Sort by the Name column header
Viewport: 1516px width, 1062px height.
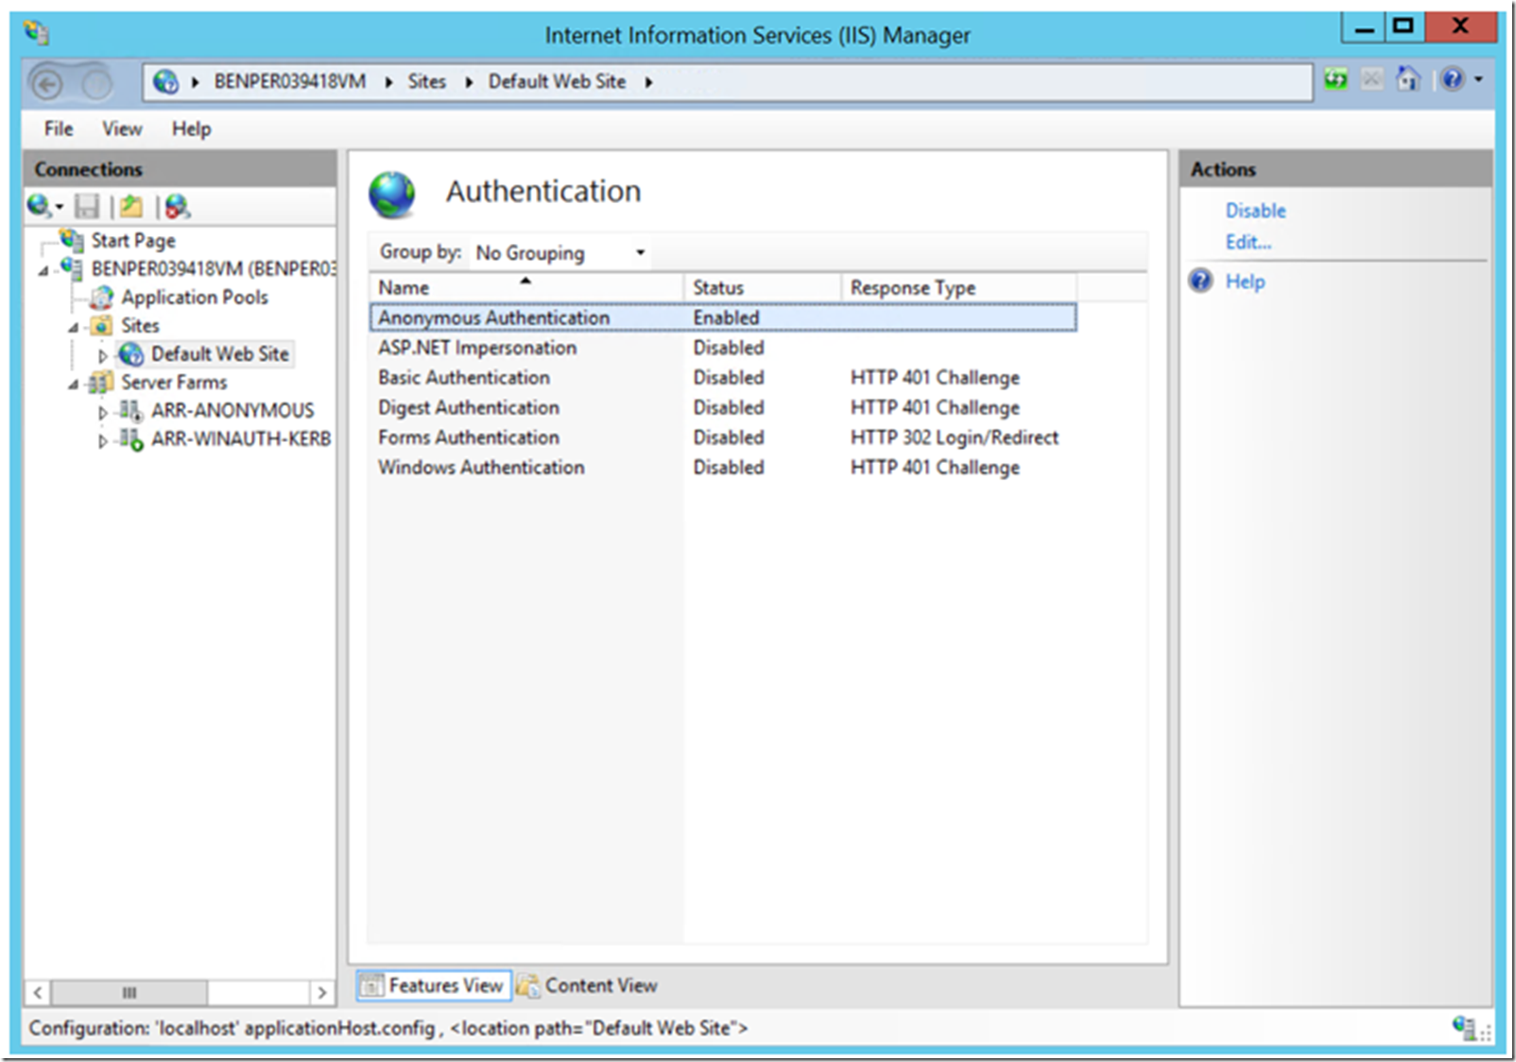click(525, 287)
